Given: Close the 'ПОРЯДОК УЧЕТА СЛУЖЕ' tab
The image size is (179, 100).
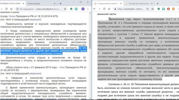Looking at the screenshot, I should pos(23,4).
